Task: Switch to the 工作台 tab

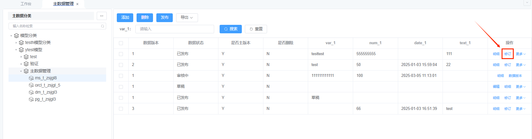Action: pyautogui.click(x=26, y=4)
